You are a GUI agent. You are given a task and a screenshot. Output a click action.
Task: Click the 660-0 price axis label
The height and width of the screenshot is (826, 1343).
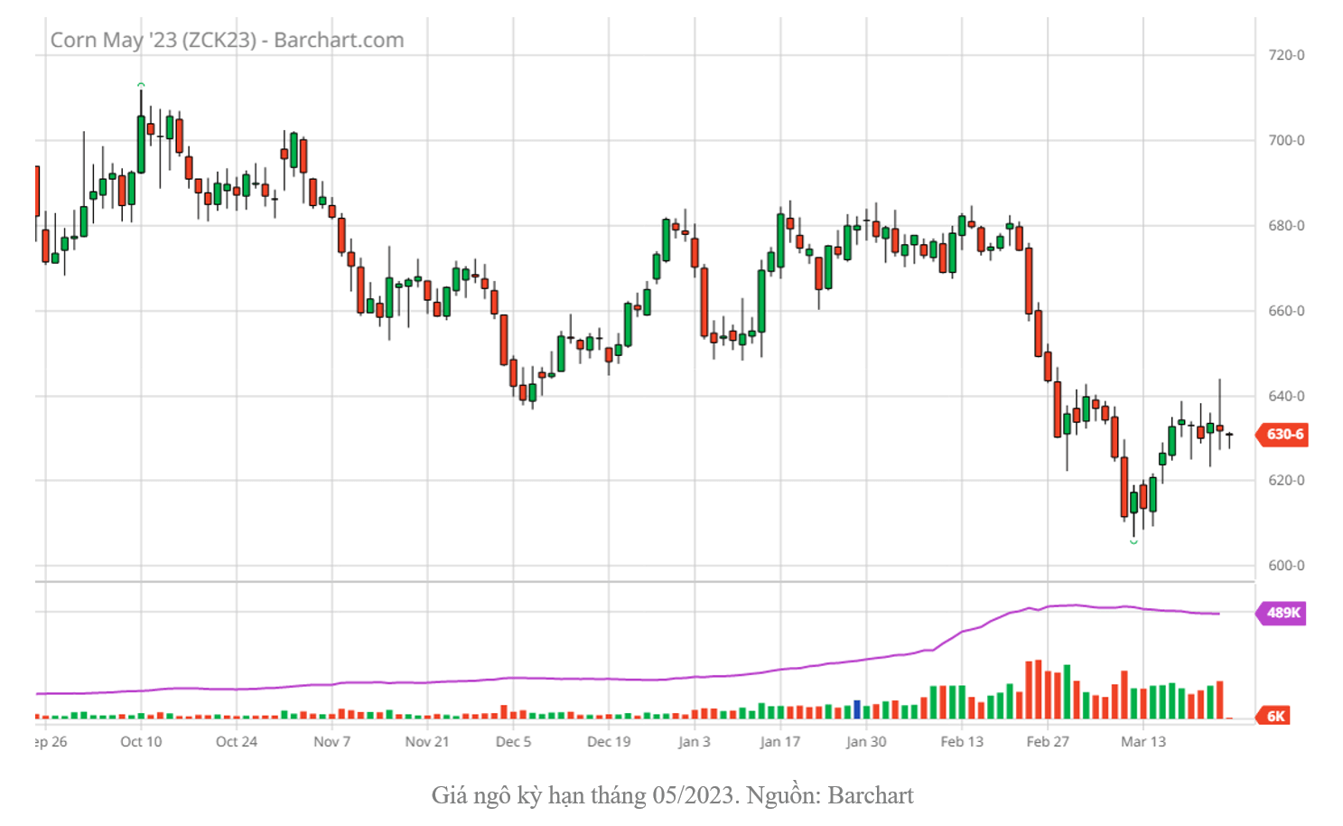(x=1286, y=311)
